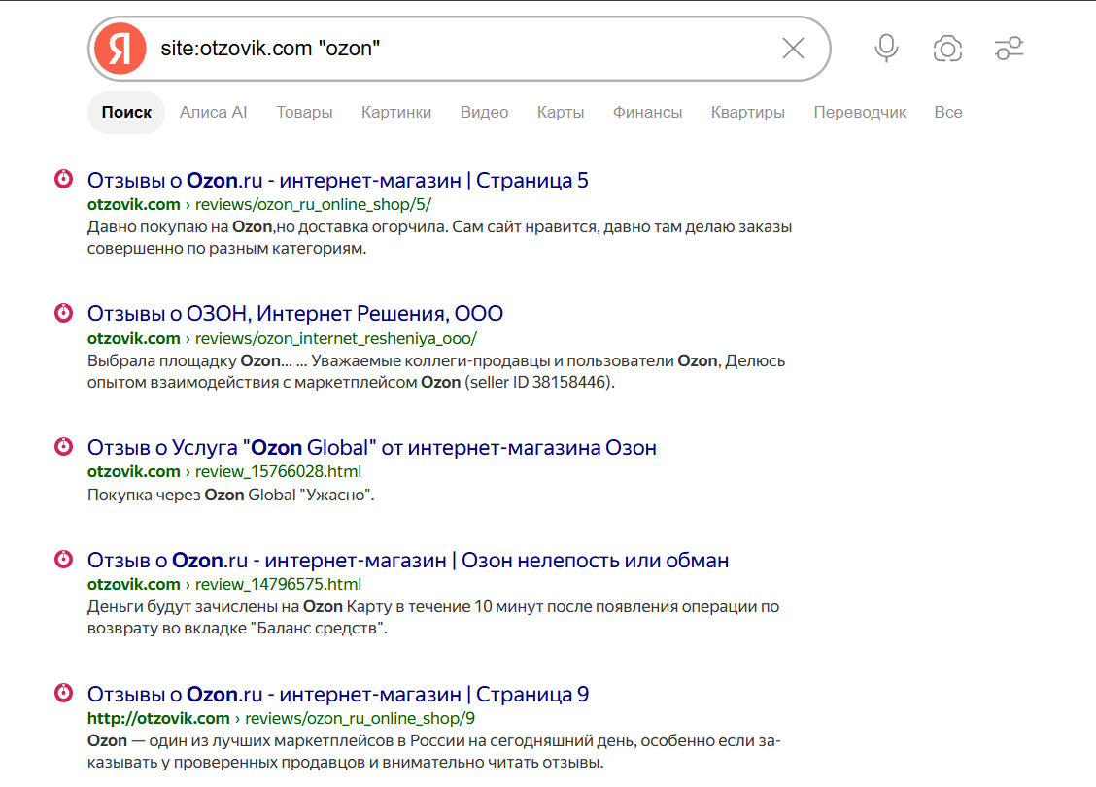Click reviews/ozon_ru_online_shop/5/ green path
The image size is (1096, 787).
(x=313, y=205)
